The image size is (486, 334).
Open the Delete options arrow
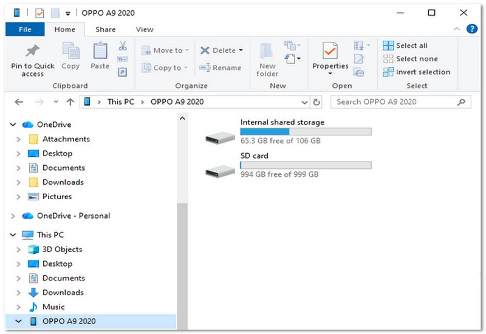(x=241, y=50)
